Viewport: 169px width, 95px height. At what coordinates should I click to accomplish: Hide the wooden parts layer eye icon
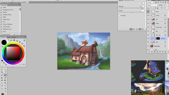click(148, 27)
